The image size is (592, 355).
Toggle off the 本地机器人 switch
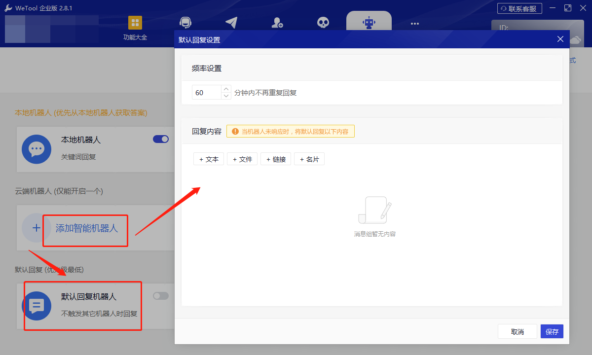tap(161, 139)
